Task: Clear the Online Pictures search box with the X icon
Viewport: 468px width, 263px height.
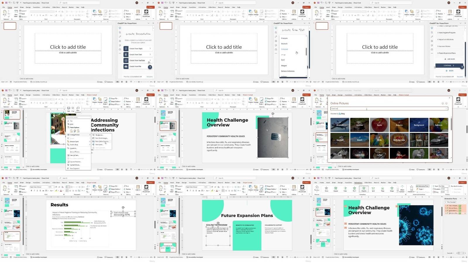Action: pos(446,109)
